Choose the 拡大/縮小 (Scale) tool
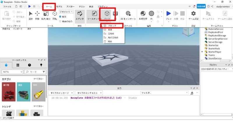The width and height of the screenshot is (233, 122). tap(46, 15)
